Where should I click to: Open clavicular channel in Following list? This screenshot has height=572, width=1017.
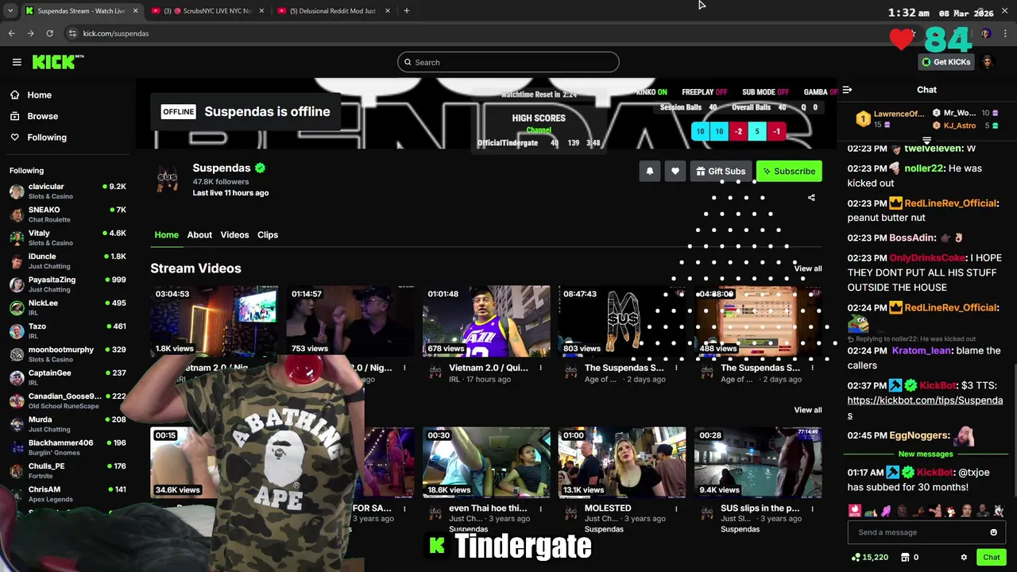67,191
